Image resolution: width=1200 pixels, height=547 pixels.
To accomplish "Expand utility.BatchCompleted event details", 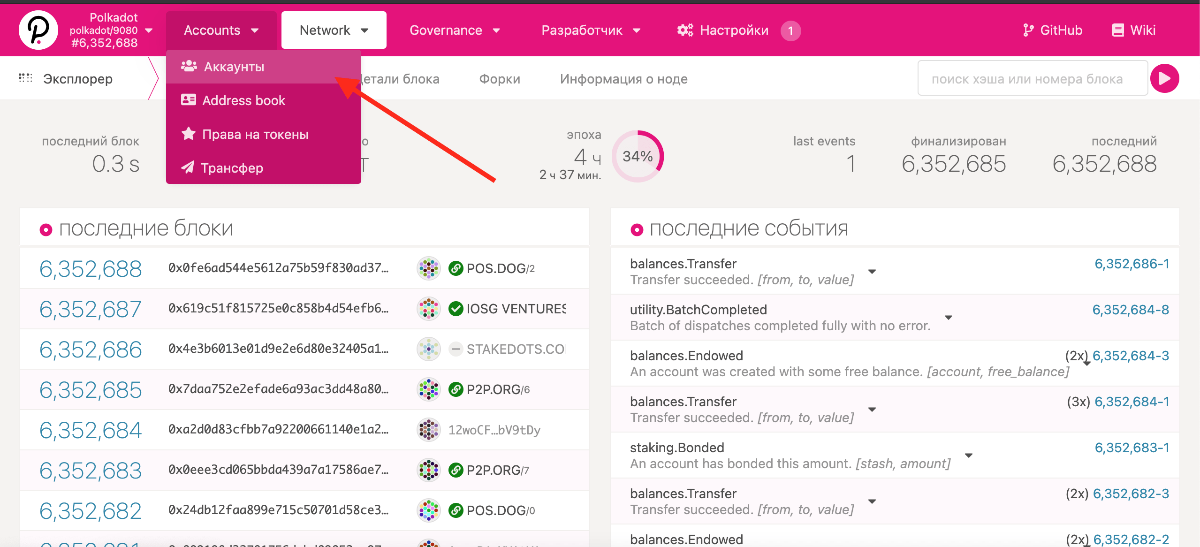I will tap(948, 318).
